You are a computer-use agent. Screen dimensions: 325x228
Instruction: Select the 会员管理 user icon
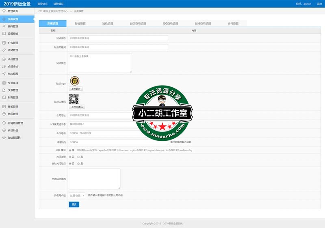pyautogui.click(x=4, y=59)
